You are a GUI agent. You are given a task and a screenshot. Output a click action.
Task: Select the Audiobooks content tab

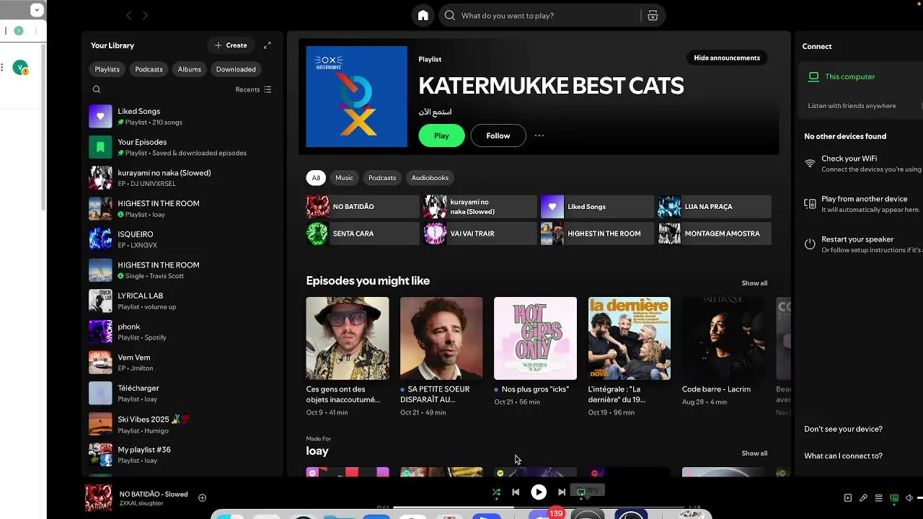click(x=430, y=177)
